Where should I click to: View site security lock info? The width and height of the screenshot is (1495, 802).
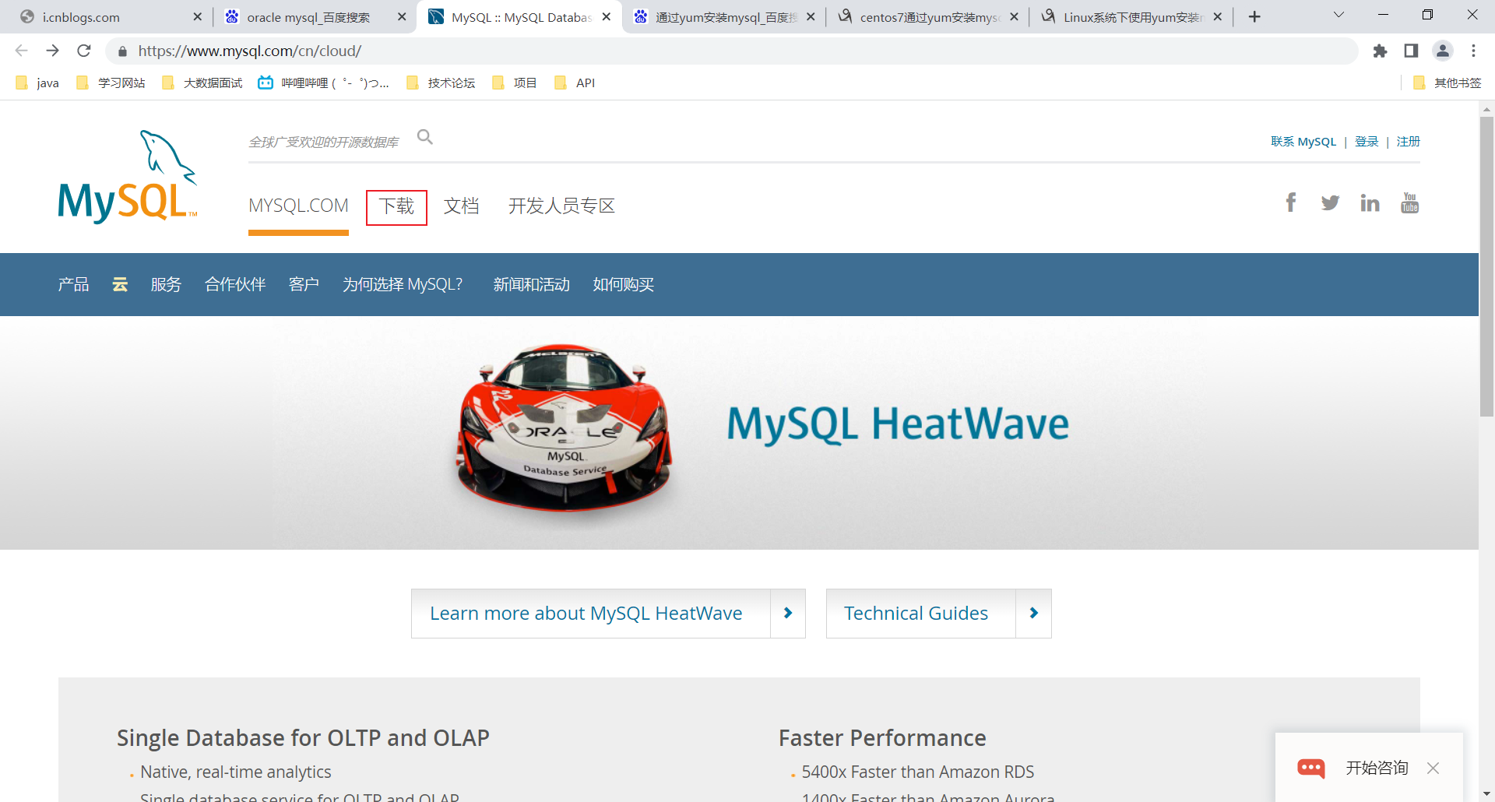[x=122, y=51]
